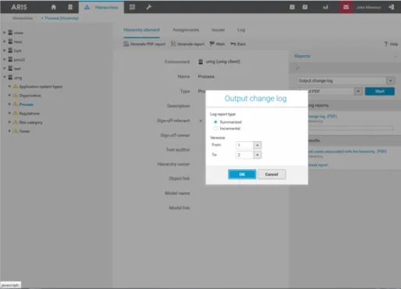Open the Assignments tab

pyautogui.click(x=186, y=30)
